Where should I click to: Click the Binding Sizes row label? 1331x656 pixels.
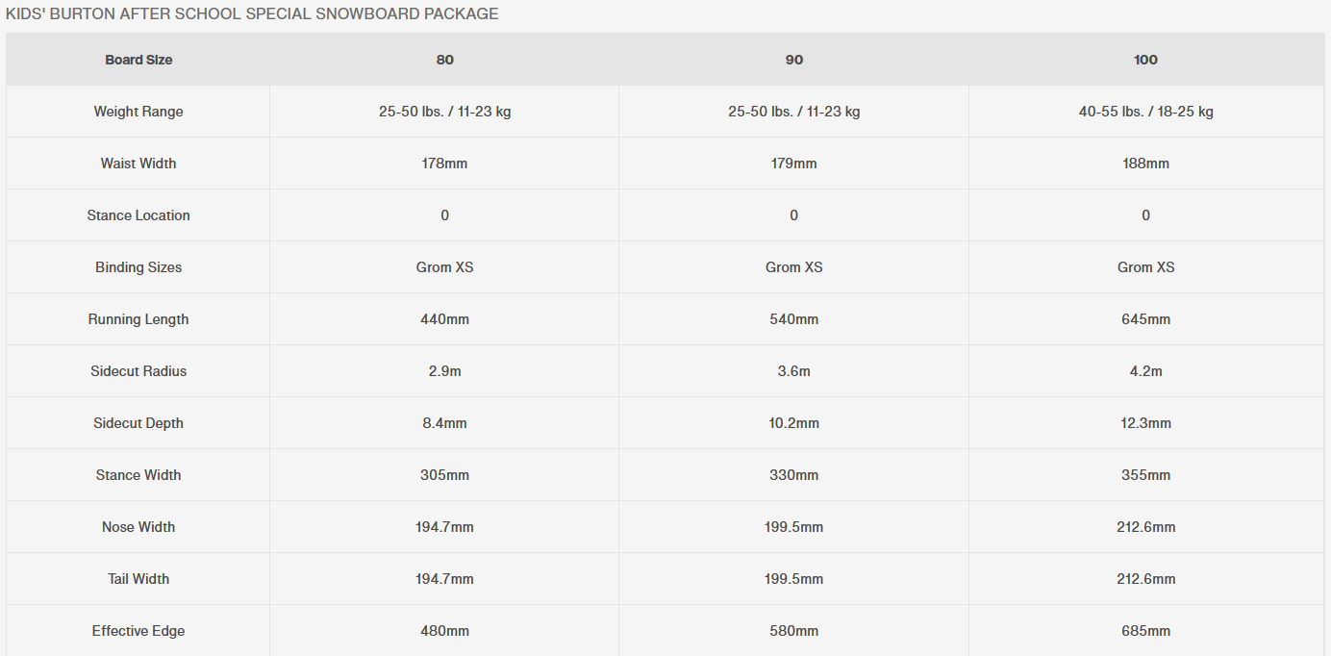[138, 267]
